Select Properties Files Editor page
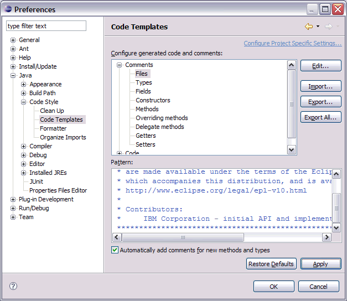Screen dimensions: 347x301 coord(58,190)
